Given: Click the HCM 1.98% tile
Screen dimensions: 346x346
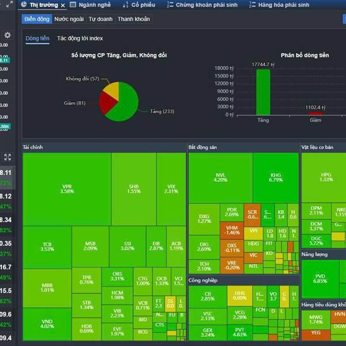Looking at the screenshot, I should pyautogui.click(x=117, y=295).
